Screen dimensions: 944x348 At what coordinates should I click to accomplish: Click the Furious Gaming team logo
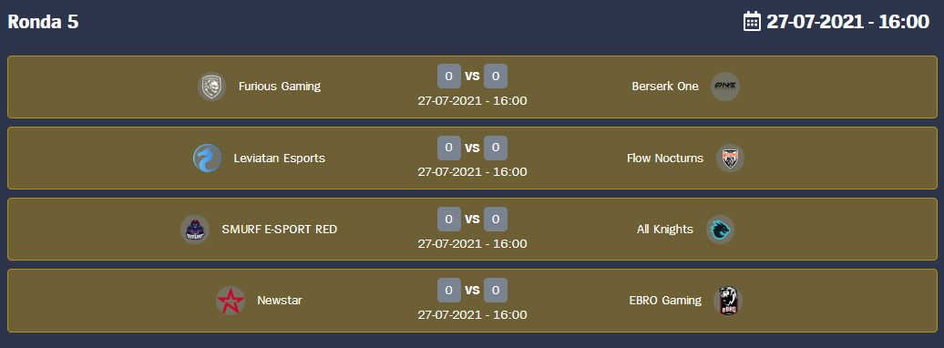(x=212, y=87)
